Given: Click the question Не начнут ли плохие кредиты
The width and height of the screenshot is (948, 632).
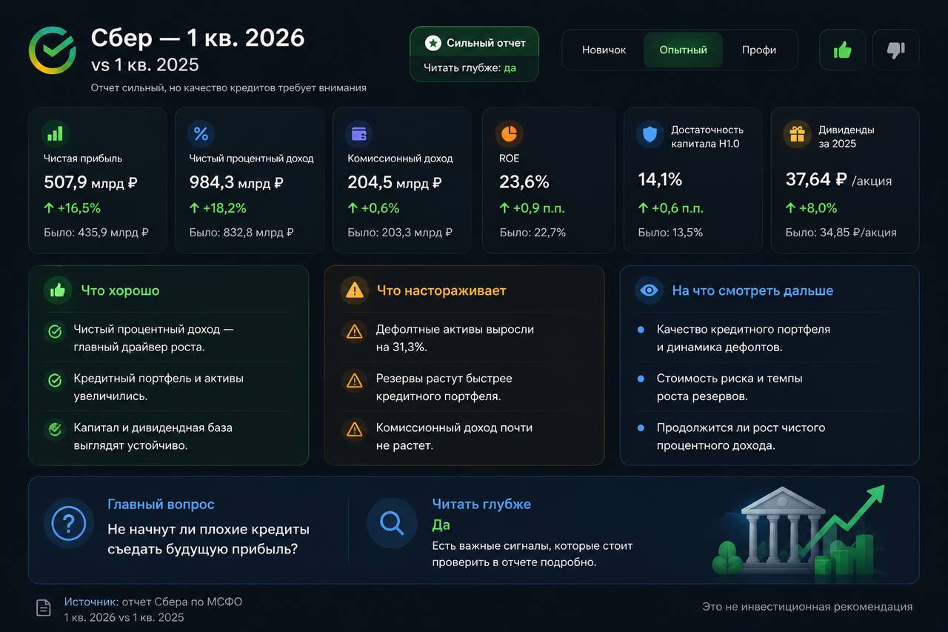Looking at the screenshot, I should tap(208, 539).
